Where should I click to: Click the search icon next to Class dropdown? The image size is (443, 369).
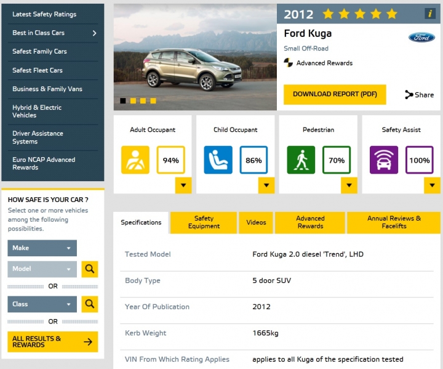pos(90,304)
